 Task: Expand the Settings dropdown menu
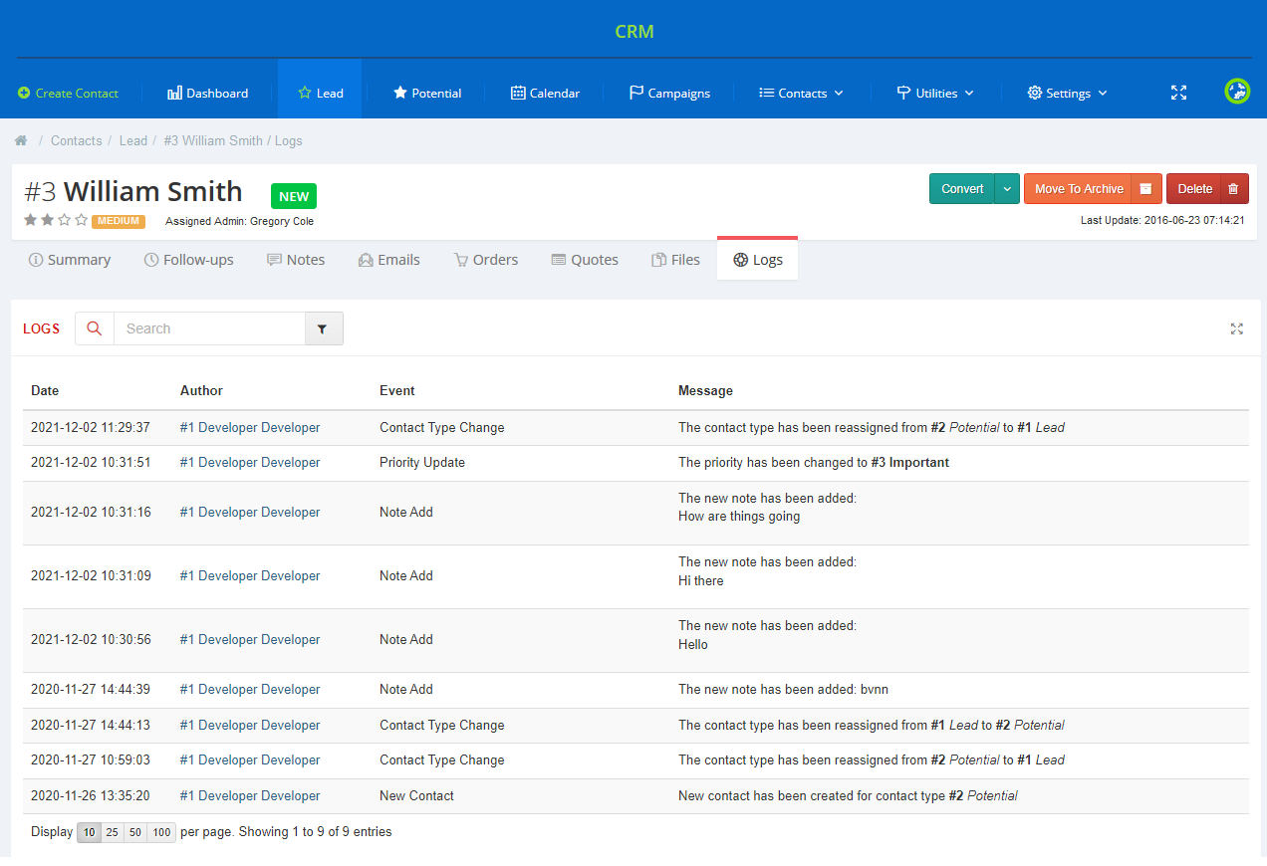pyautogui.click(x=1067, y=93)
